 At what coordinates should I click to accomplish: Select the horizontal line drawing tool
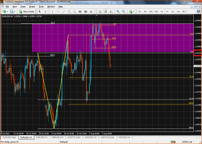point(58,12)
